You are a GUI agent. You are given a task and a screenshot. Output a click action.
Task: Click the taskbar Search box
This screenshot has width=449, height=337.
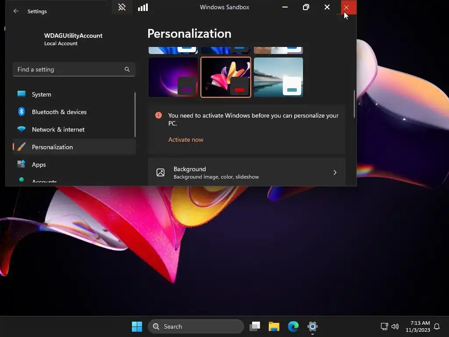(x=196, y=326)
